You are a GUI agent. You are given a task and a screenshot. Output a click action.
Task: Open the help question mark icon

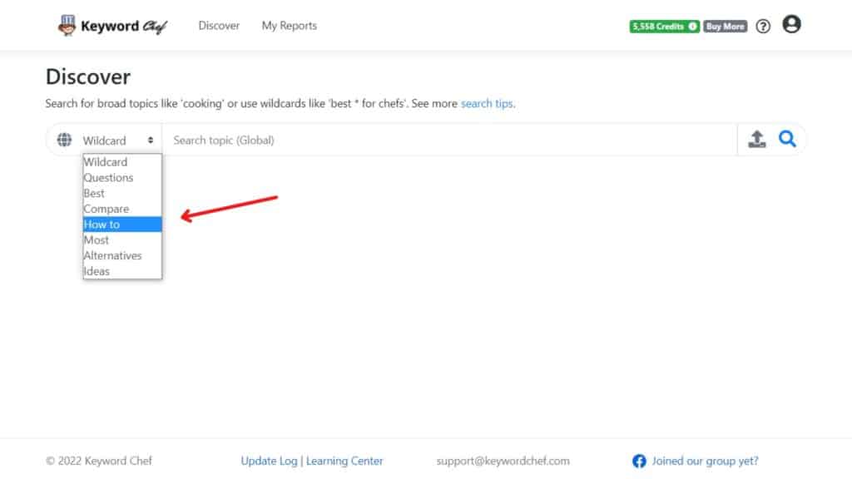click(x=763, y=26)
